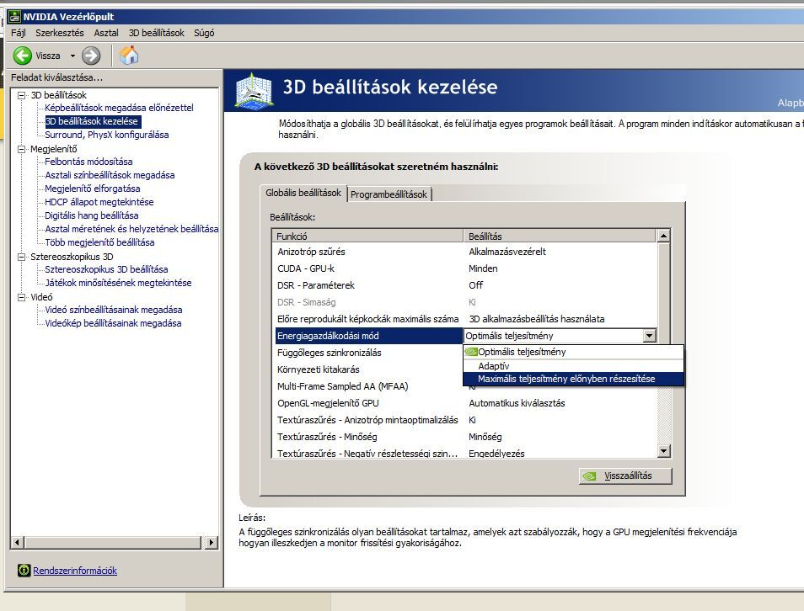Choose Optimális teljesítmény in the dropdown list
The image size is (804, 611).
pyautogui.click(x=573, y=352)
